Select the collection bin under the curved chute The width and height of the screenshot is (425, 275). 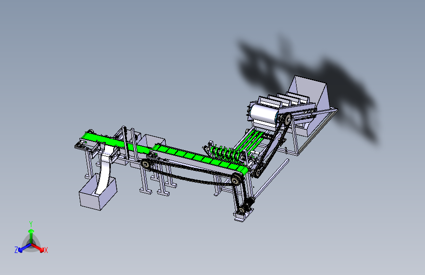(98, 193)
